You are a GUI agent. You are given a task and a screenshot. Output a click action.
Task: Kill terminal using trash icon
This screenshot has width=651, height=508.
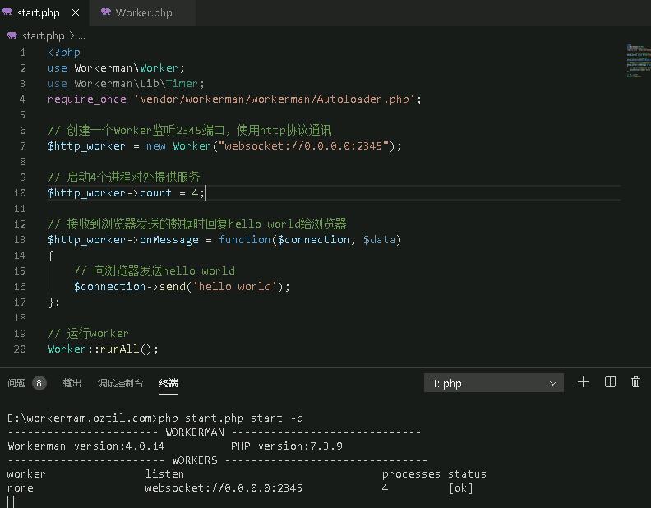click(x=635, y=382)
